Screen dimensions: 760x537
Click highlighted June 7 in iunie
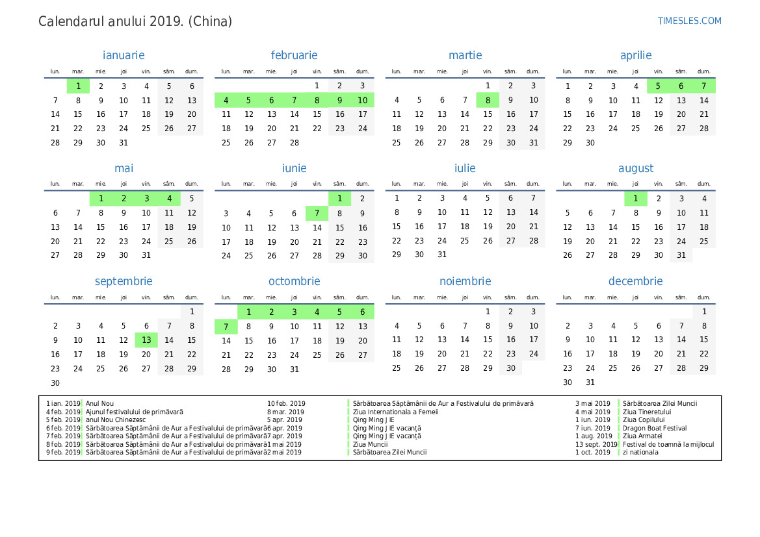[317, 213]
